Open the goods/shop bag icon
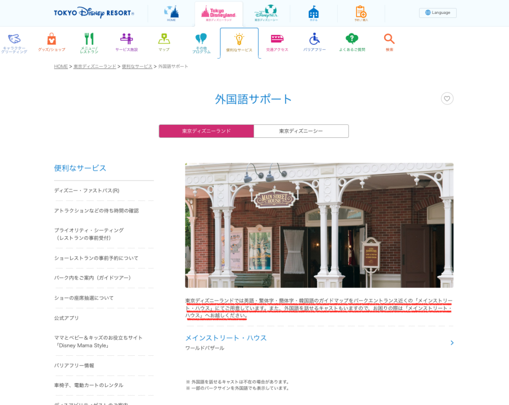509x405 pixels. [x=51, y=39]
